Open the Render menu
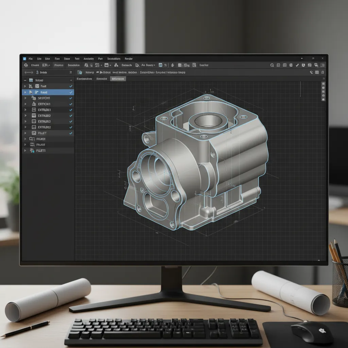Screen dimensions: 348x348 tap(128, 59)
